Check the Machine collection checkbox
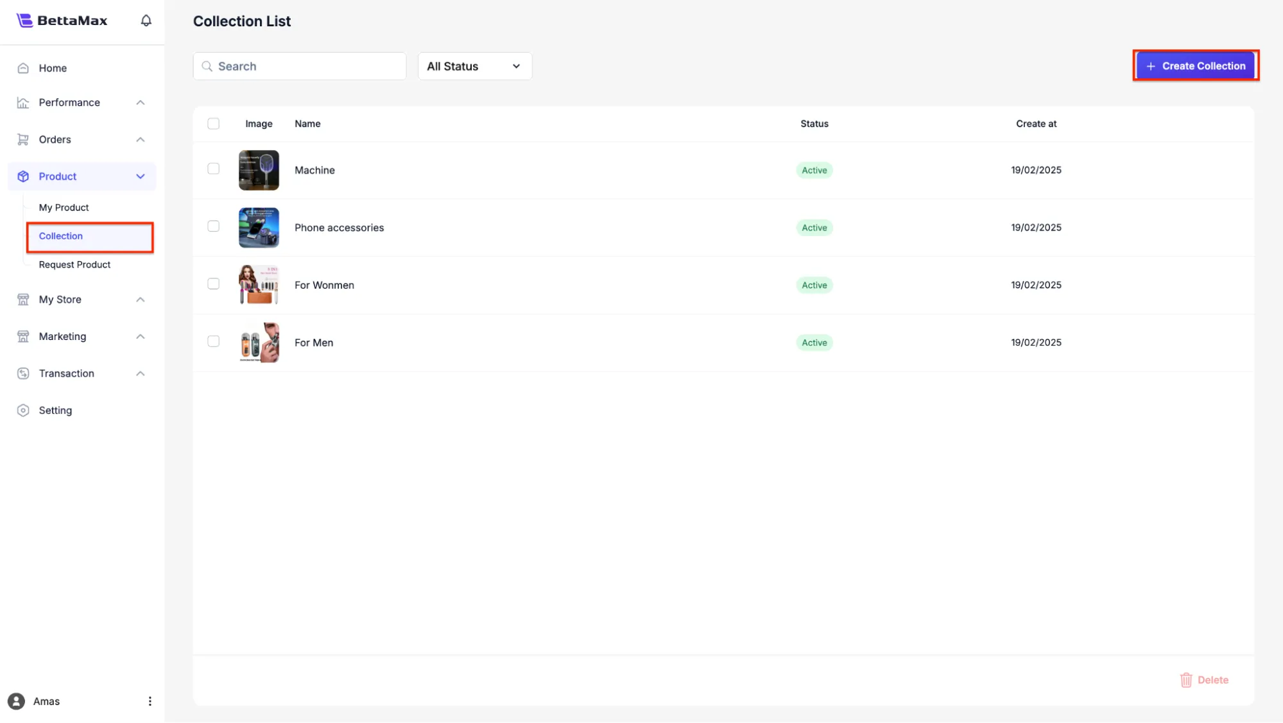Image resolution: width=1283 pixels, height=723 pixels. [213, 169]
